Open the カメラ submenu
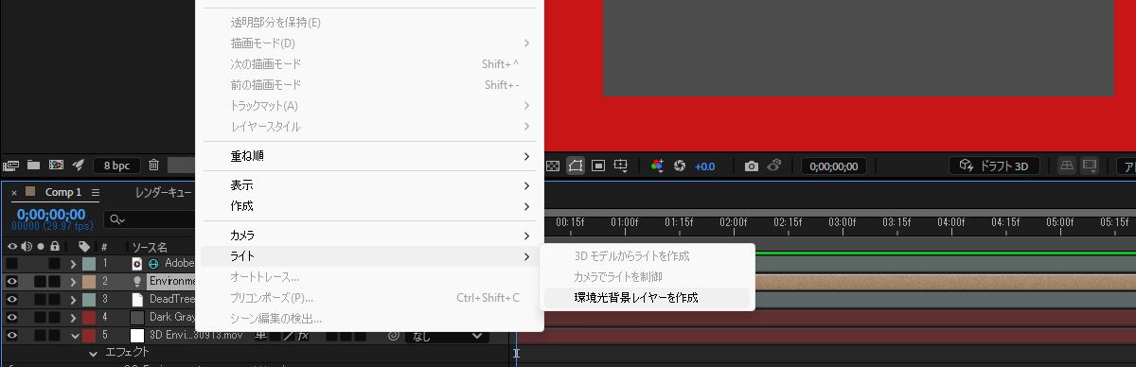Viewport: 1136px width, 367px height. pos(369,236)
